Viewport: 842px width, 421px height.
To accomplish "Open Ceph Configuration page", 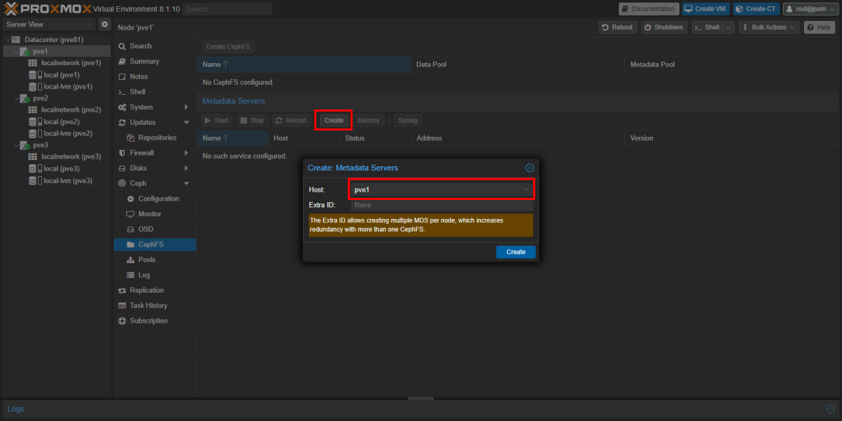I will (x=159, y=199).
